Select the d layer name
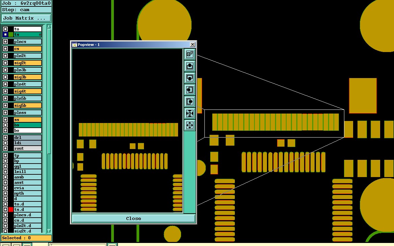The height and width of the screenshot is (246, 394). [27, 198]
